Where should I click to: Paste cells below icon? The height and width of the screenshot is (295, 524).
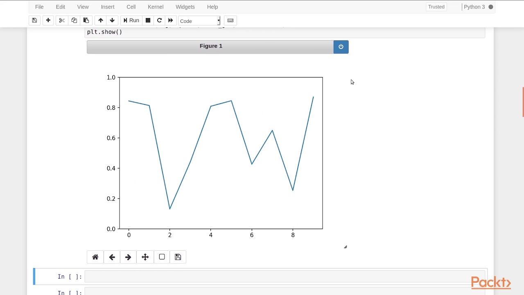click(86, 20)
